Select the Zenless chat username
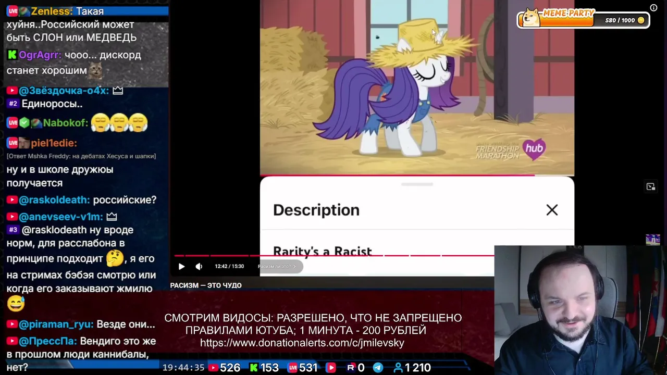Screen dimensions: 667x375 (51, 11)
